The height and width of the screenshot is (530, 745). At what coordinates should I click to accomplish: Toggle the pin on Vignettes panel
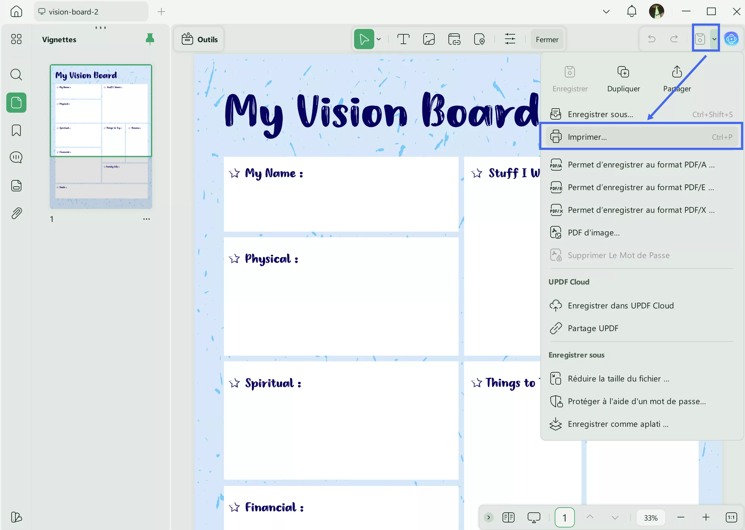[150, 39]
